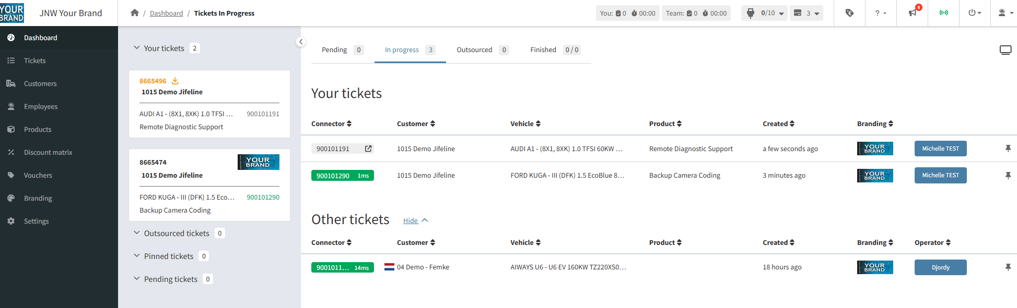Sort Your tickets by Created column
The height and width of the screenshot is (308, 1017).
(778, 124)
